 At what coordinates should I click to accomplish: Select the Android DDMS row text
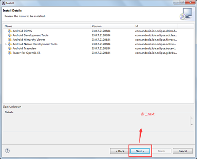tap(22, 31)
